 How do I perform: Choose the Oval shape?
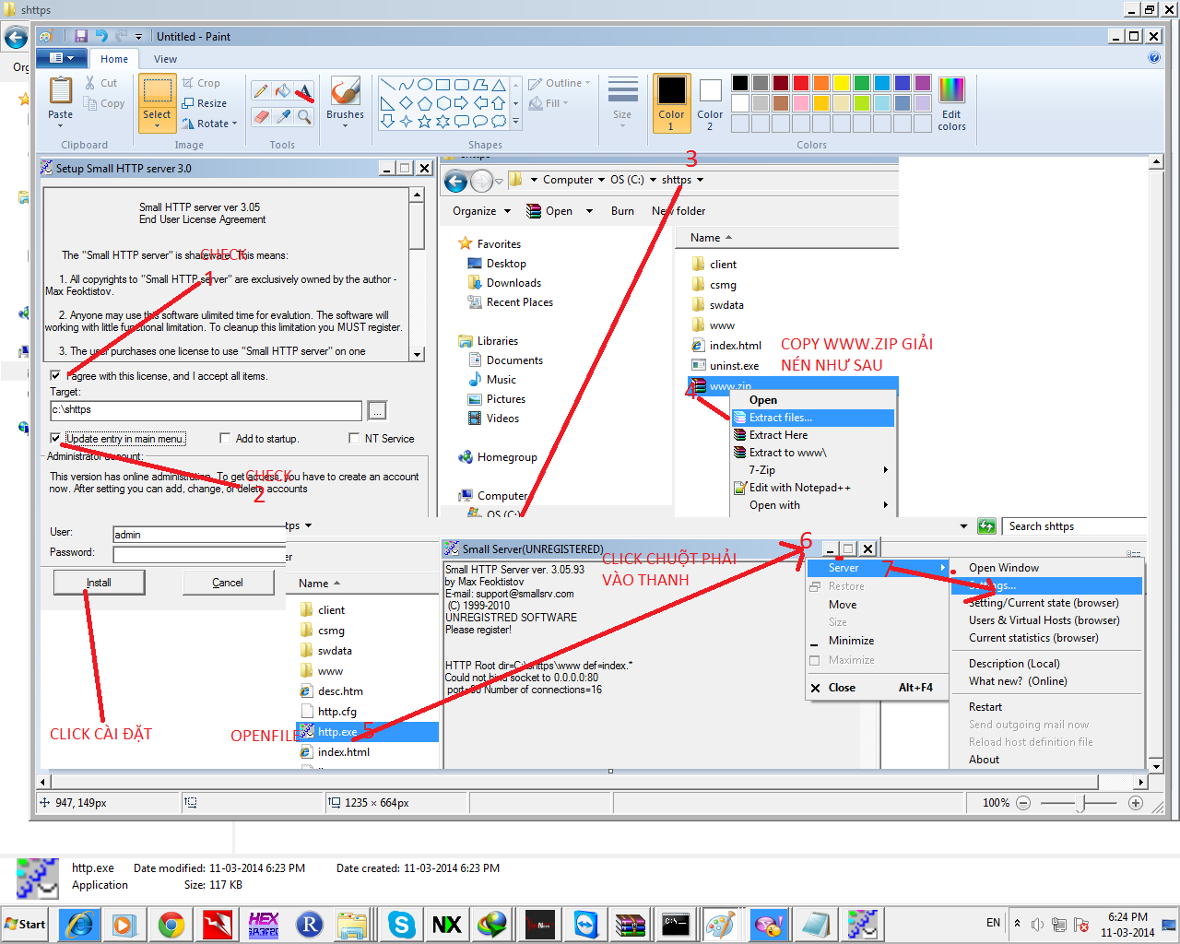[x=425, y=85]
